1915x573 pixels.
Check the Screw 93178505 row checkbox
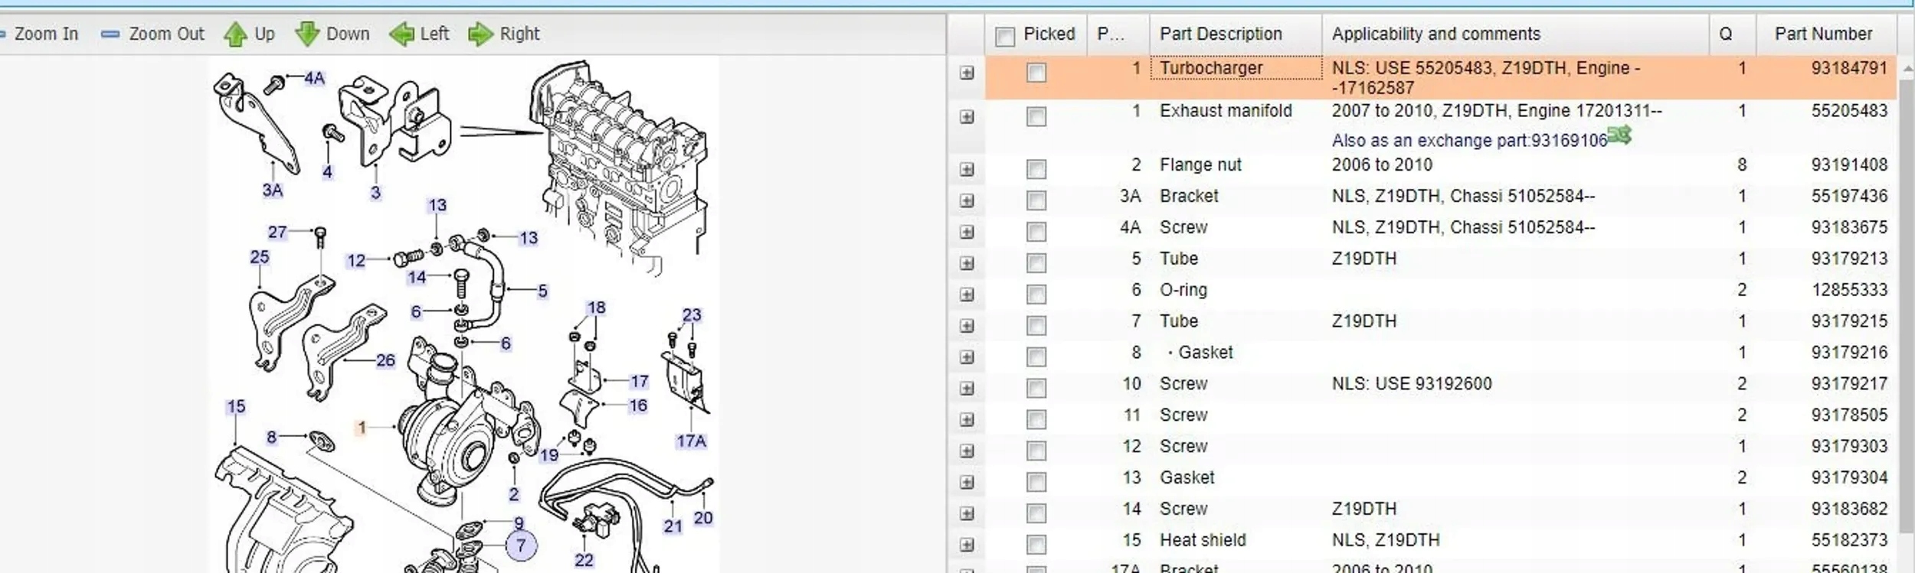pyautogui.click(x=1036, y=420)
